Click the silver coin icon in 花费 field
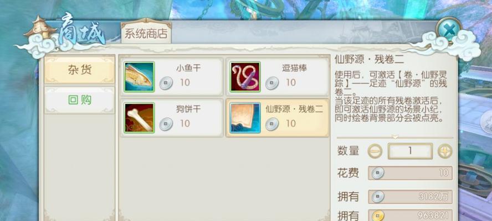Image resolution: width=492 pixels, height=221 pixels. [x=377, y=173]
